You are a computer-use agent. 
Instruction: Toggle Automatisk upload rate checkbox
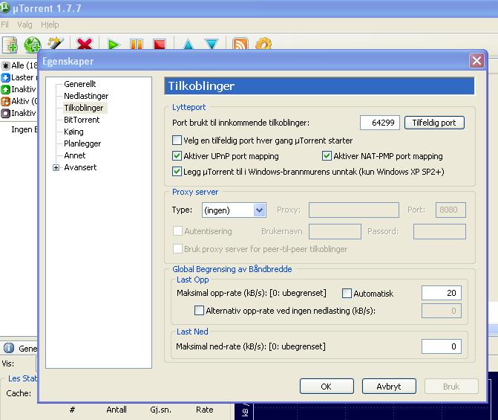(x=347, y=293)
